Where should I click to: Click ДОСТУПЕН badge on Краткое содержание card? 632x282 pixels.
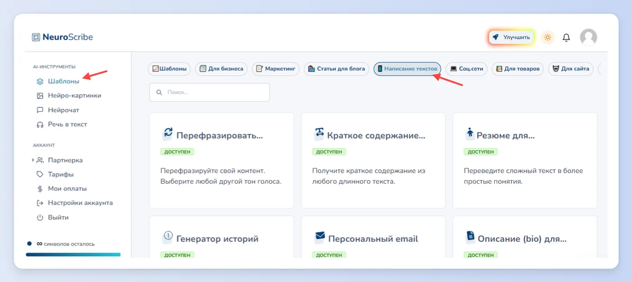click(329, 152)
